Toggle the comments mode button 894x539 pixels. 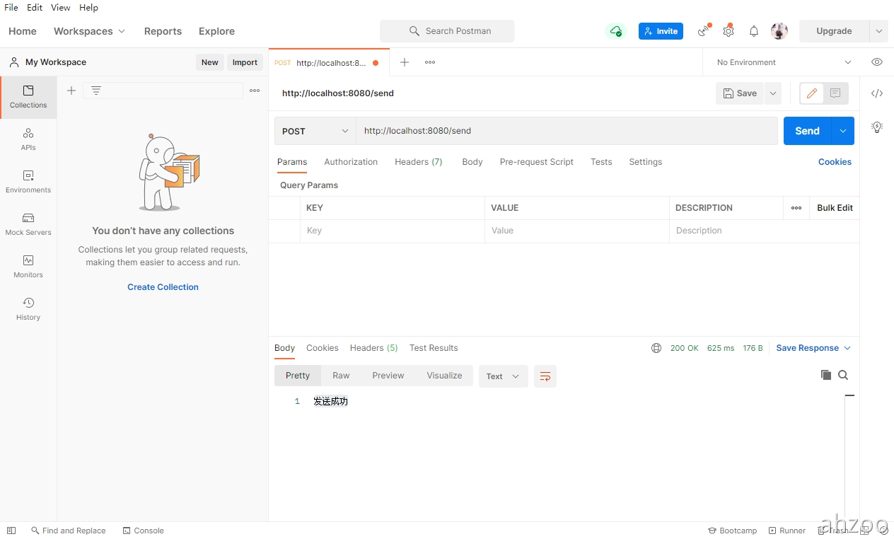tap(835, 93)
